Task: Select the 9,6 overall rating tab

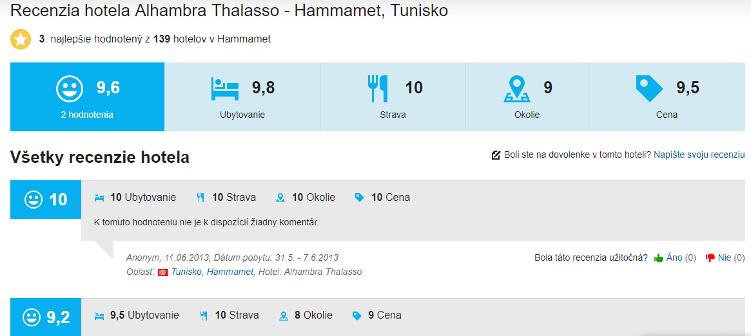Action: click(x=87, y=97)
